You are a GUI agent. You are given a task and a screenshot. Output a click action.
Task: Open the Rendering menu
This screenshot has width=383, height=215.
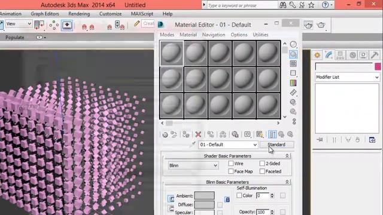click(x=79, y=14)
